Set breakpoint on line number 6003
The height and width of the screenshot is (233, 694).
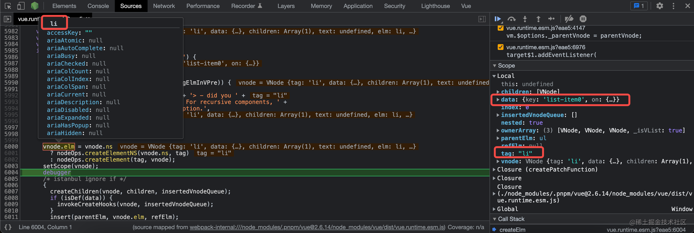point(11,166)
